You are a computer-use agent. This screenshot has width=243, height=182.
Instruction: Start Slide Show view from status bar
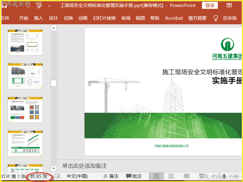tap(202, 176)
